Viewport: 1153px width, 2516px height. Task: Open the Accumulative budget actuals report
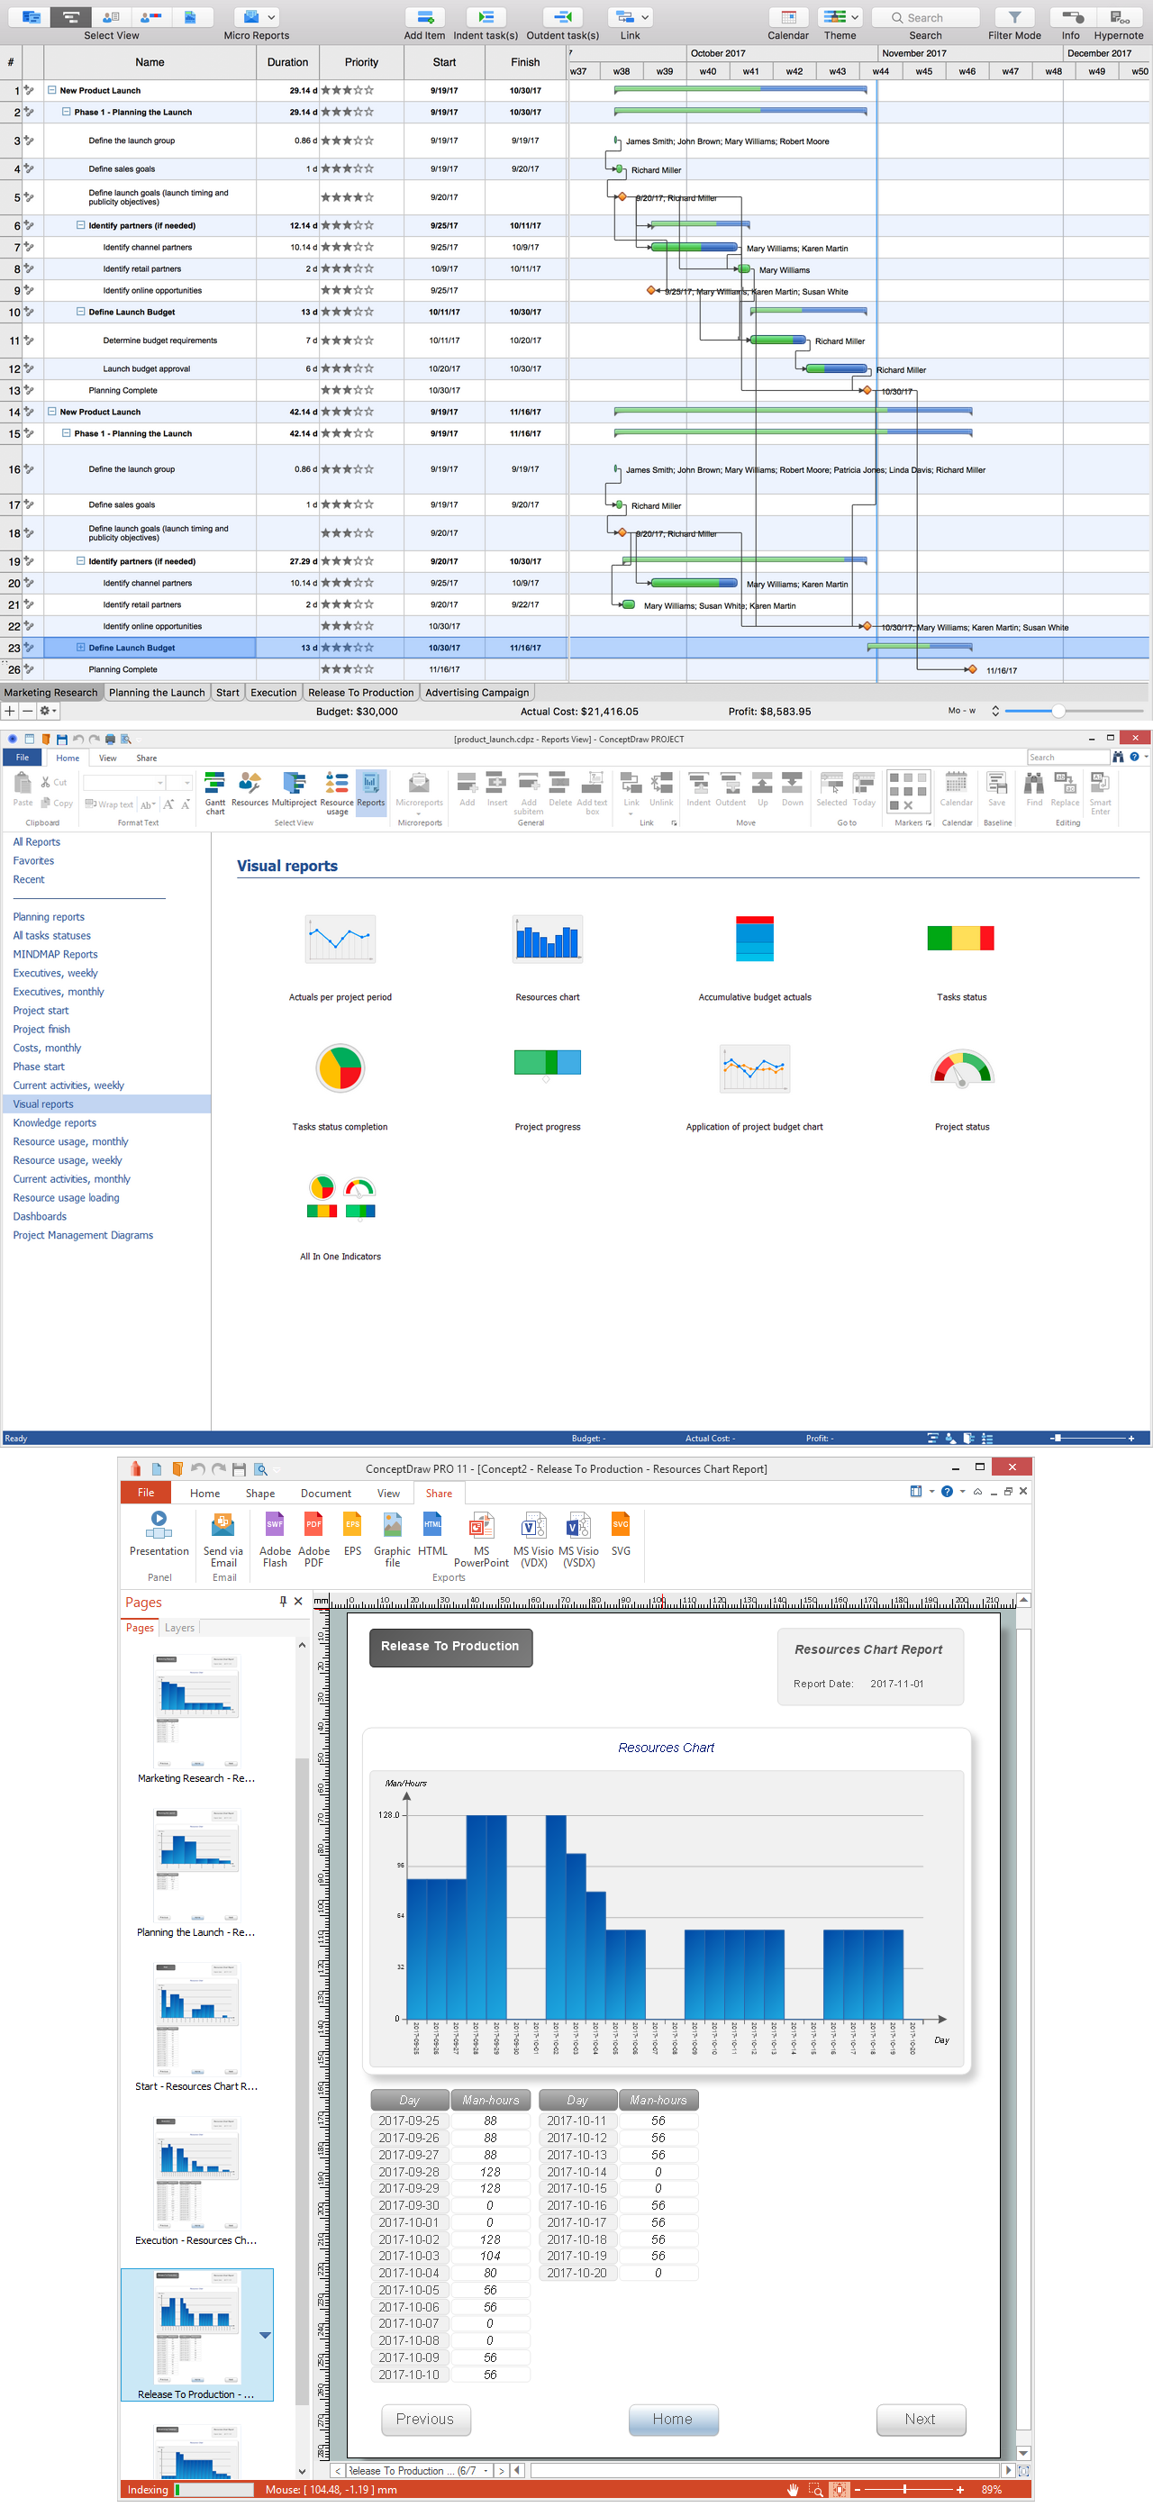point(755,939)
